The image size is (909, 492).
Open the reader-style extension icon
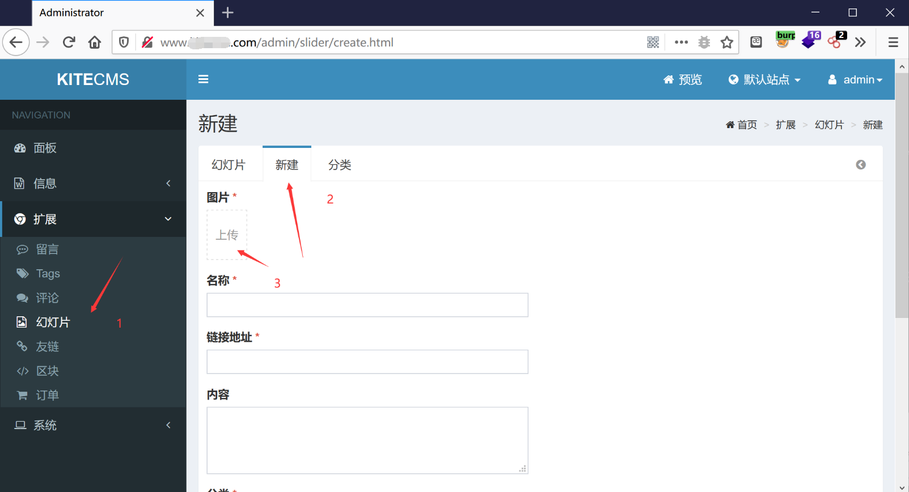756,43
